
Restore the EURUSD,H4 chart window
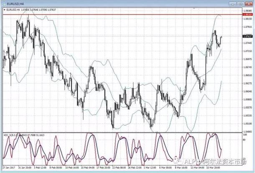click(x=241, y=4)
